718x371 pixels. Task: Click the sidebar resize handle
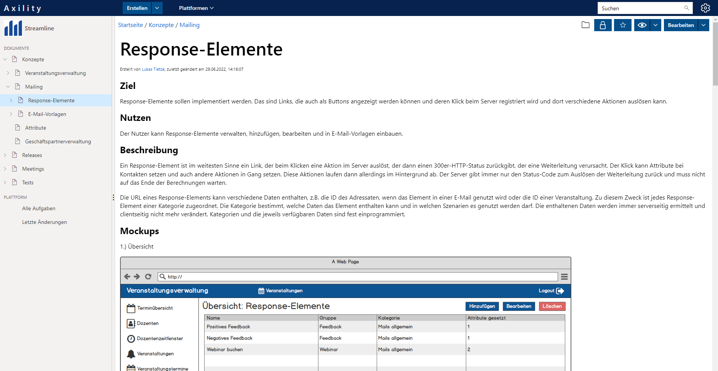[x=113, y=197]
